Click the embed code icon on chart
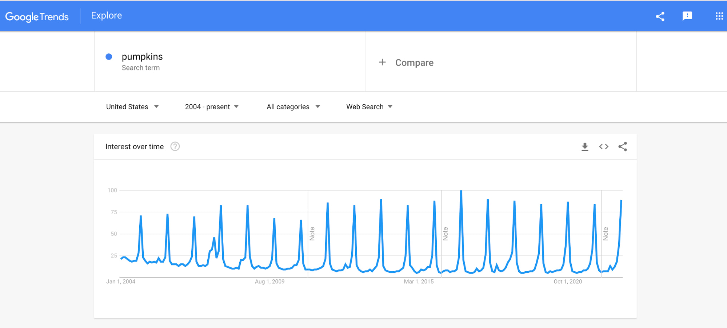 point(603,147)
